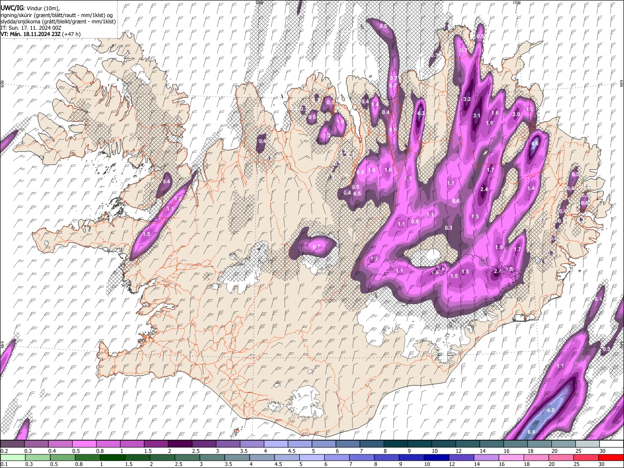The width and height of the screenshot is (624, 468).
Task: Select upper legend swatch labeled 0.5
Action: click(84, 444)
